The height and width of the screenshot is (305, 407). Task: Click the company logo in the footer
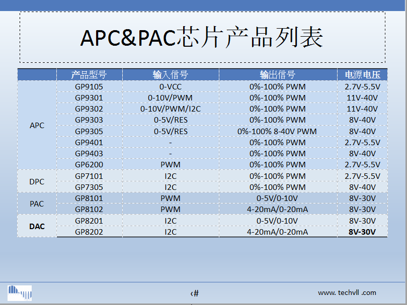(x=20, y=292)
